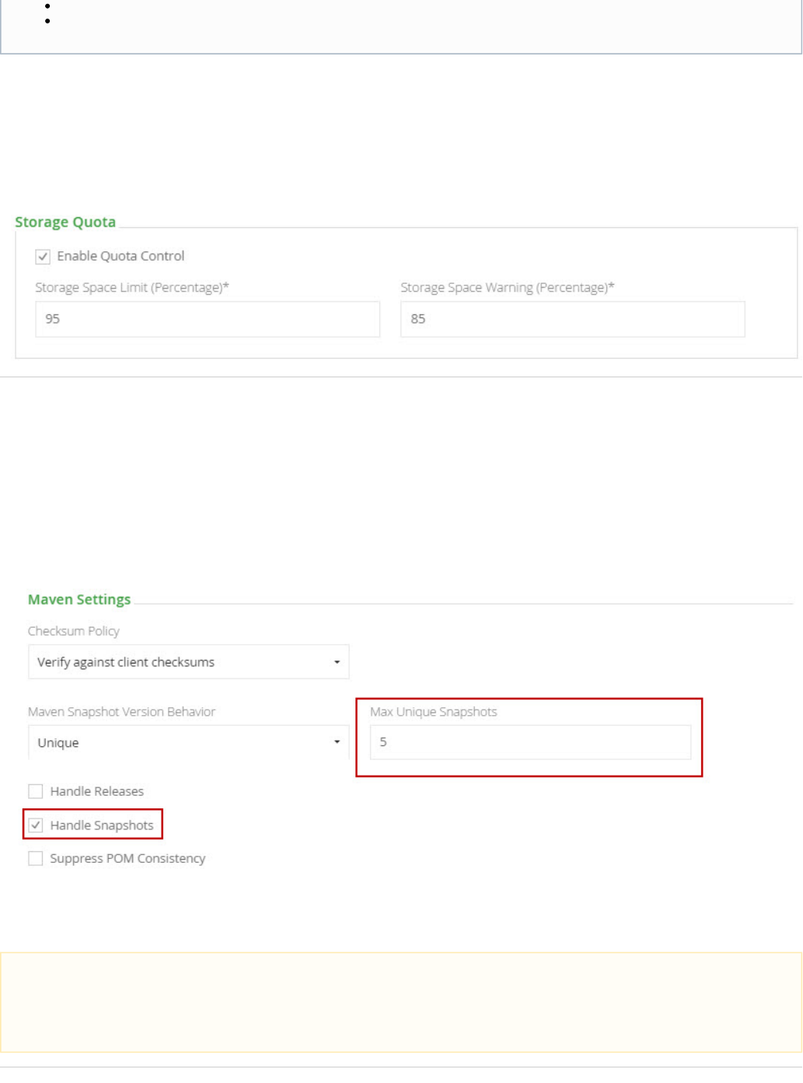Open the Checksum Policy dropdown
The width and height of the screenshot is (803, 1083).
pyautogui.click(x=188, y=662)
